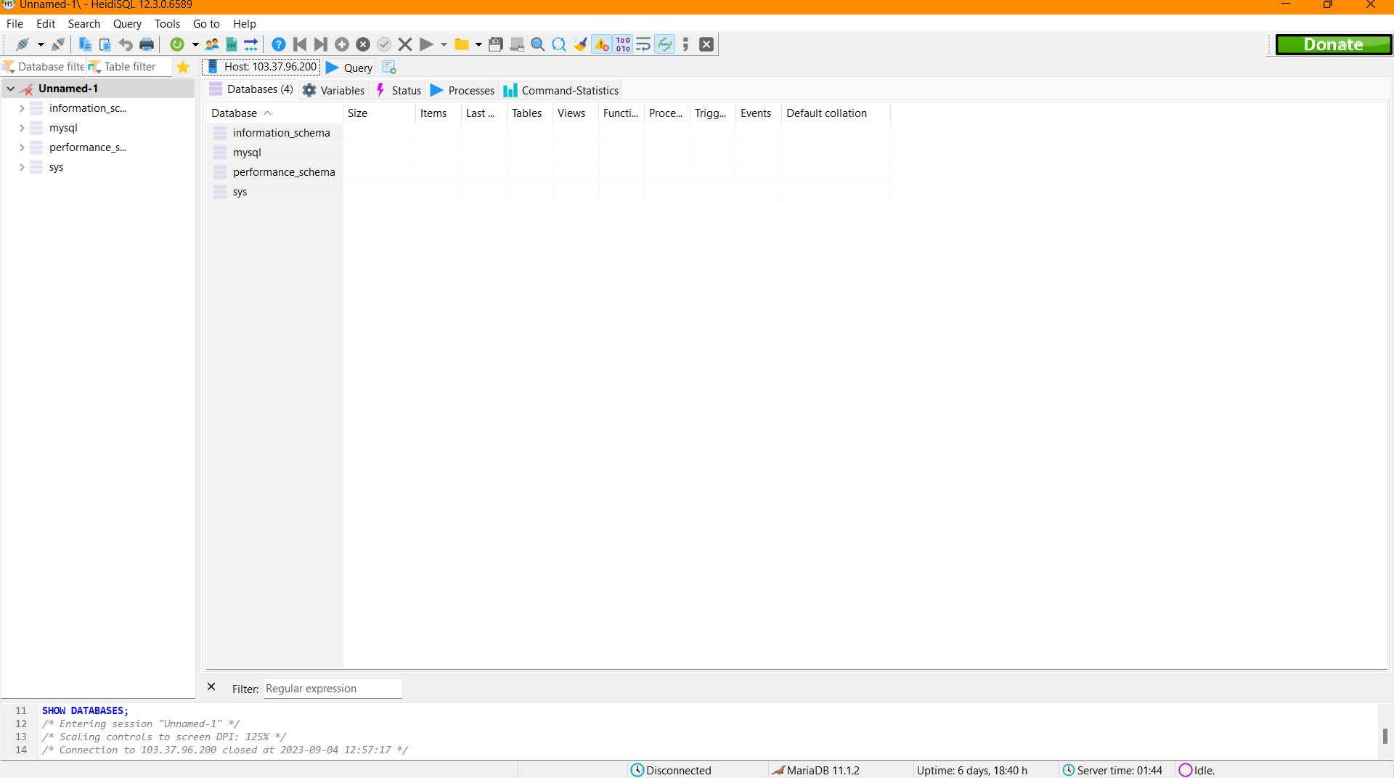
Task: Open dropdown arrow next to refresh icon
Action: pos(195,44)
